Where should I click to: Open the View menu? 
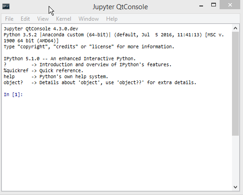43,19
